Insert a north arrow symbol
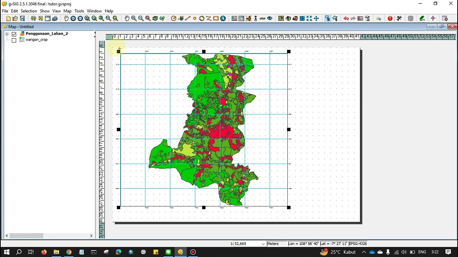Viewport: 458px width, 257px height. [x=255, y=19]
